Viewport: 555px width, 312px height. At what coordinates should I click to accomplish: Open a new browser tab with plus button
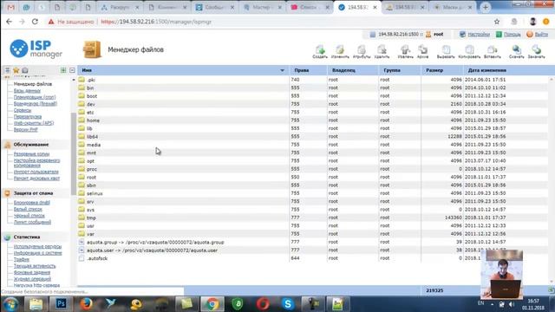pos(486,7)
